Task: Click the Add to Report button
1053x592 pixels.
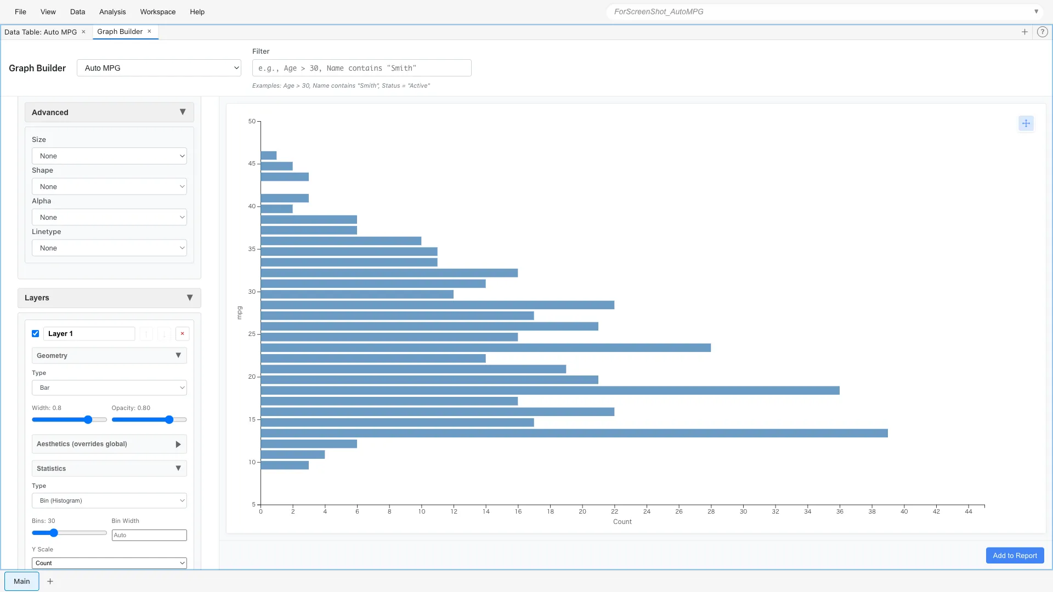Action: [x=1014, y=555]
